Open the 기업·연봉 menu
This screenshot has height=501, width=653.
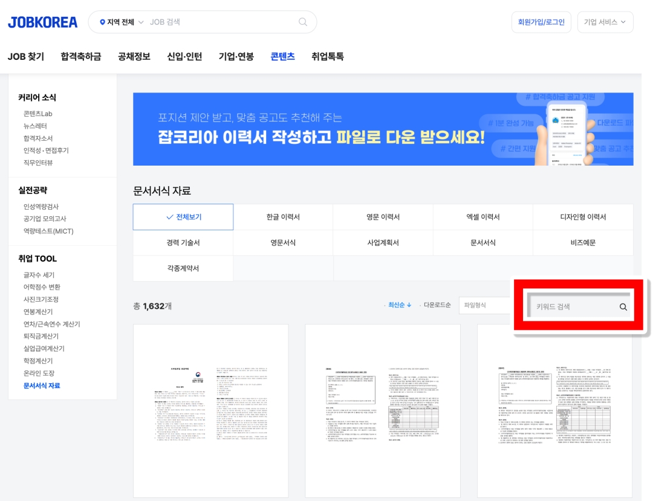[x=236, y=56]
